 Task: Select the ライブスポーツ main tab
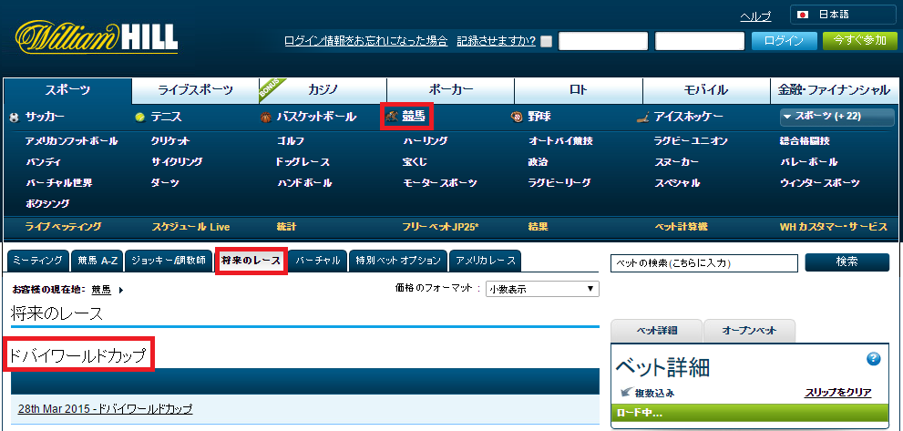196,90
